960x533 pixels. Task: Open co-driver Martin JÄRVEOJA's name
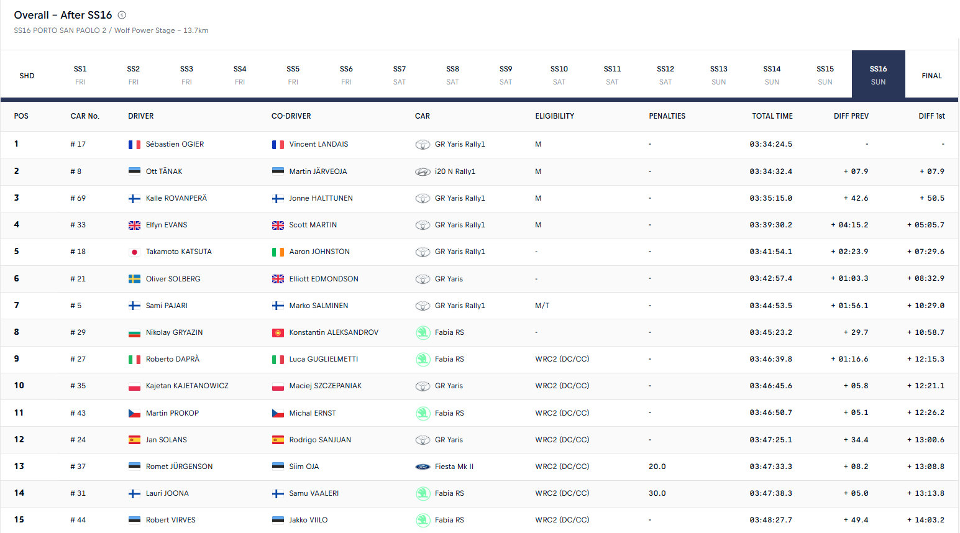pos(318,171)
